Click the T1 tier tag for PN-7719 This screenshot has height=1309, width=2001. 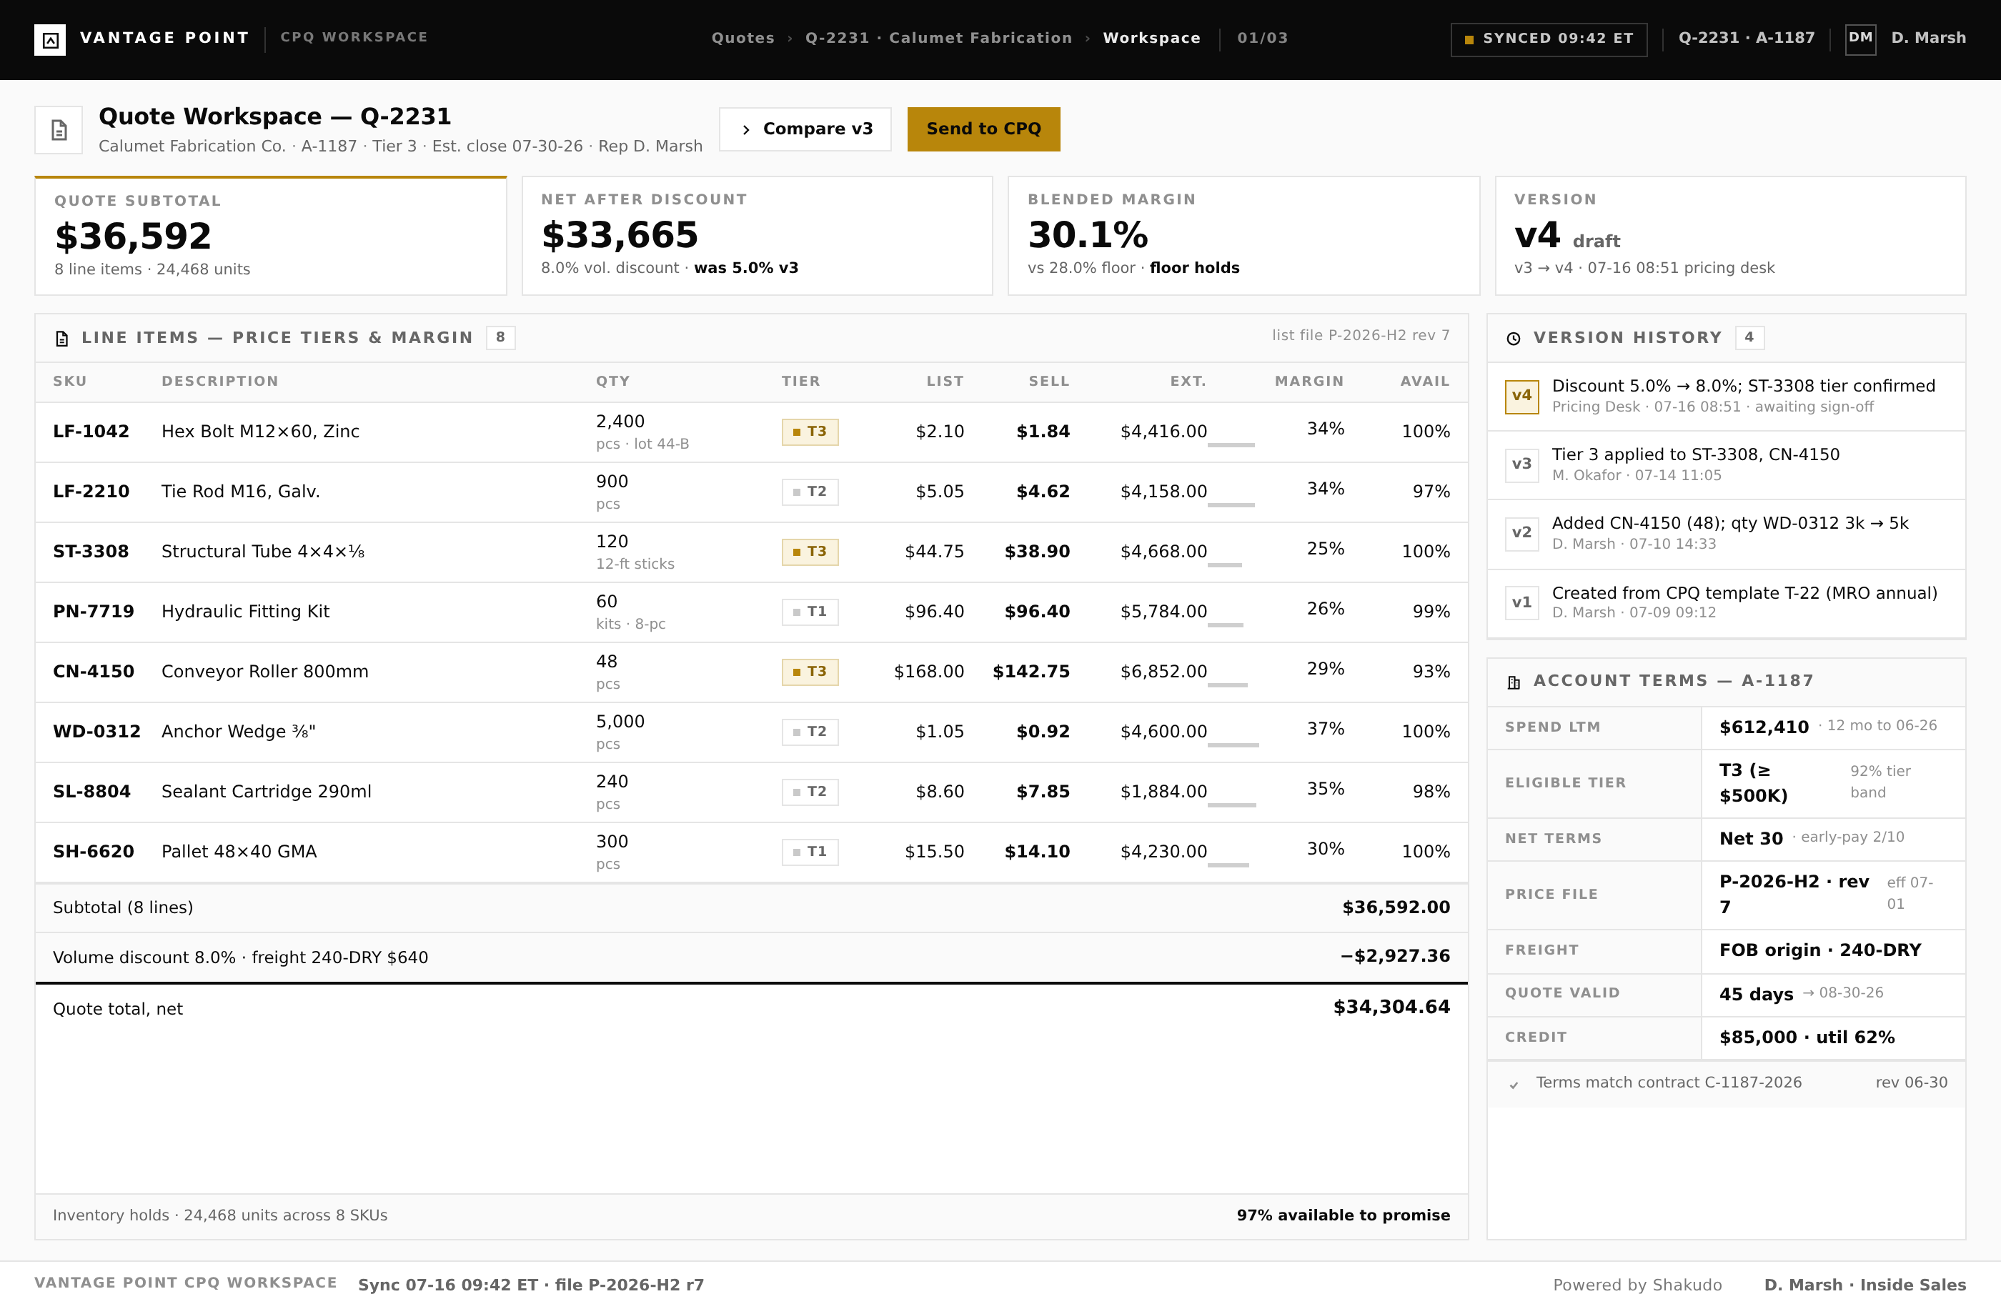point(810,612)
